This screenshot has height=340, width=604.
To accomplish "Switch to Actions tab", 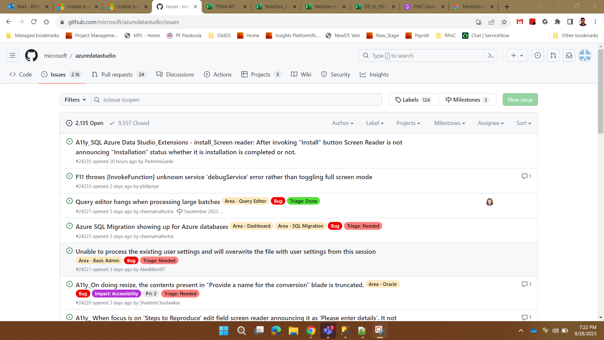I will point(218,75).
